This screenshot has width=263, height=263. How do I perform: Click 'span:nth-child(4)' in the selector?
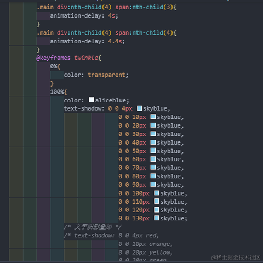[144, 33]
